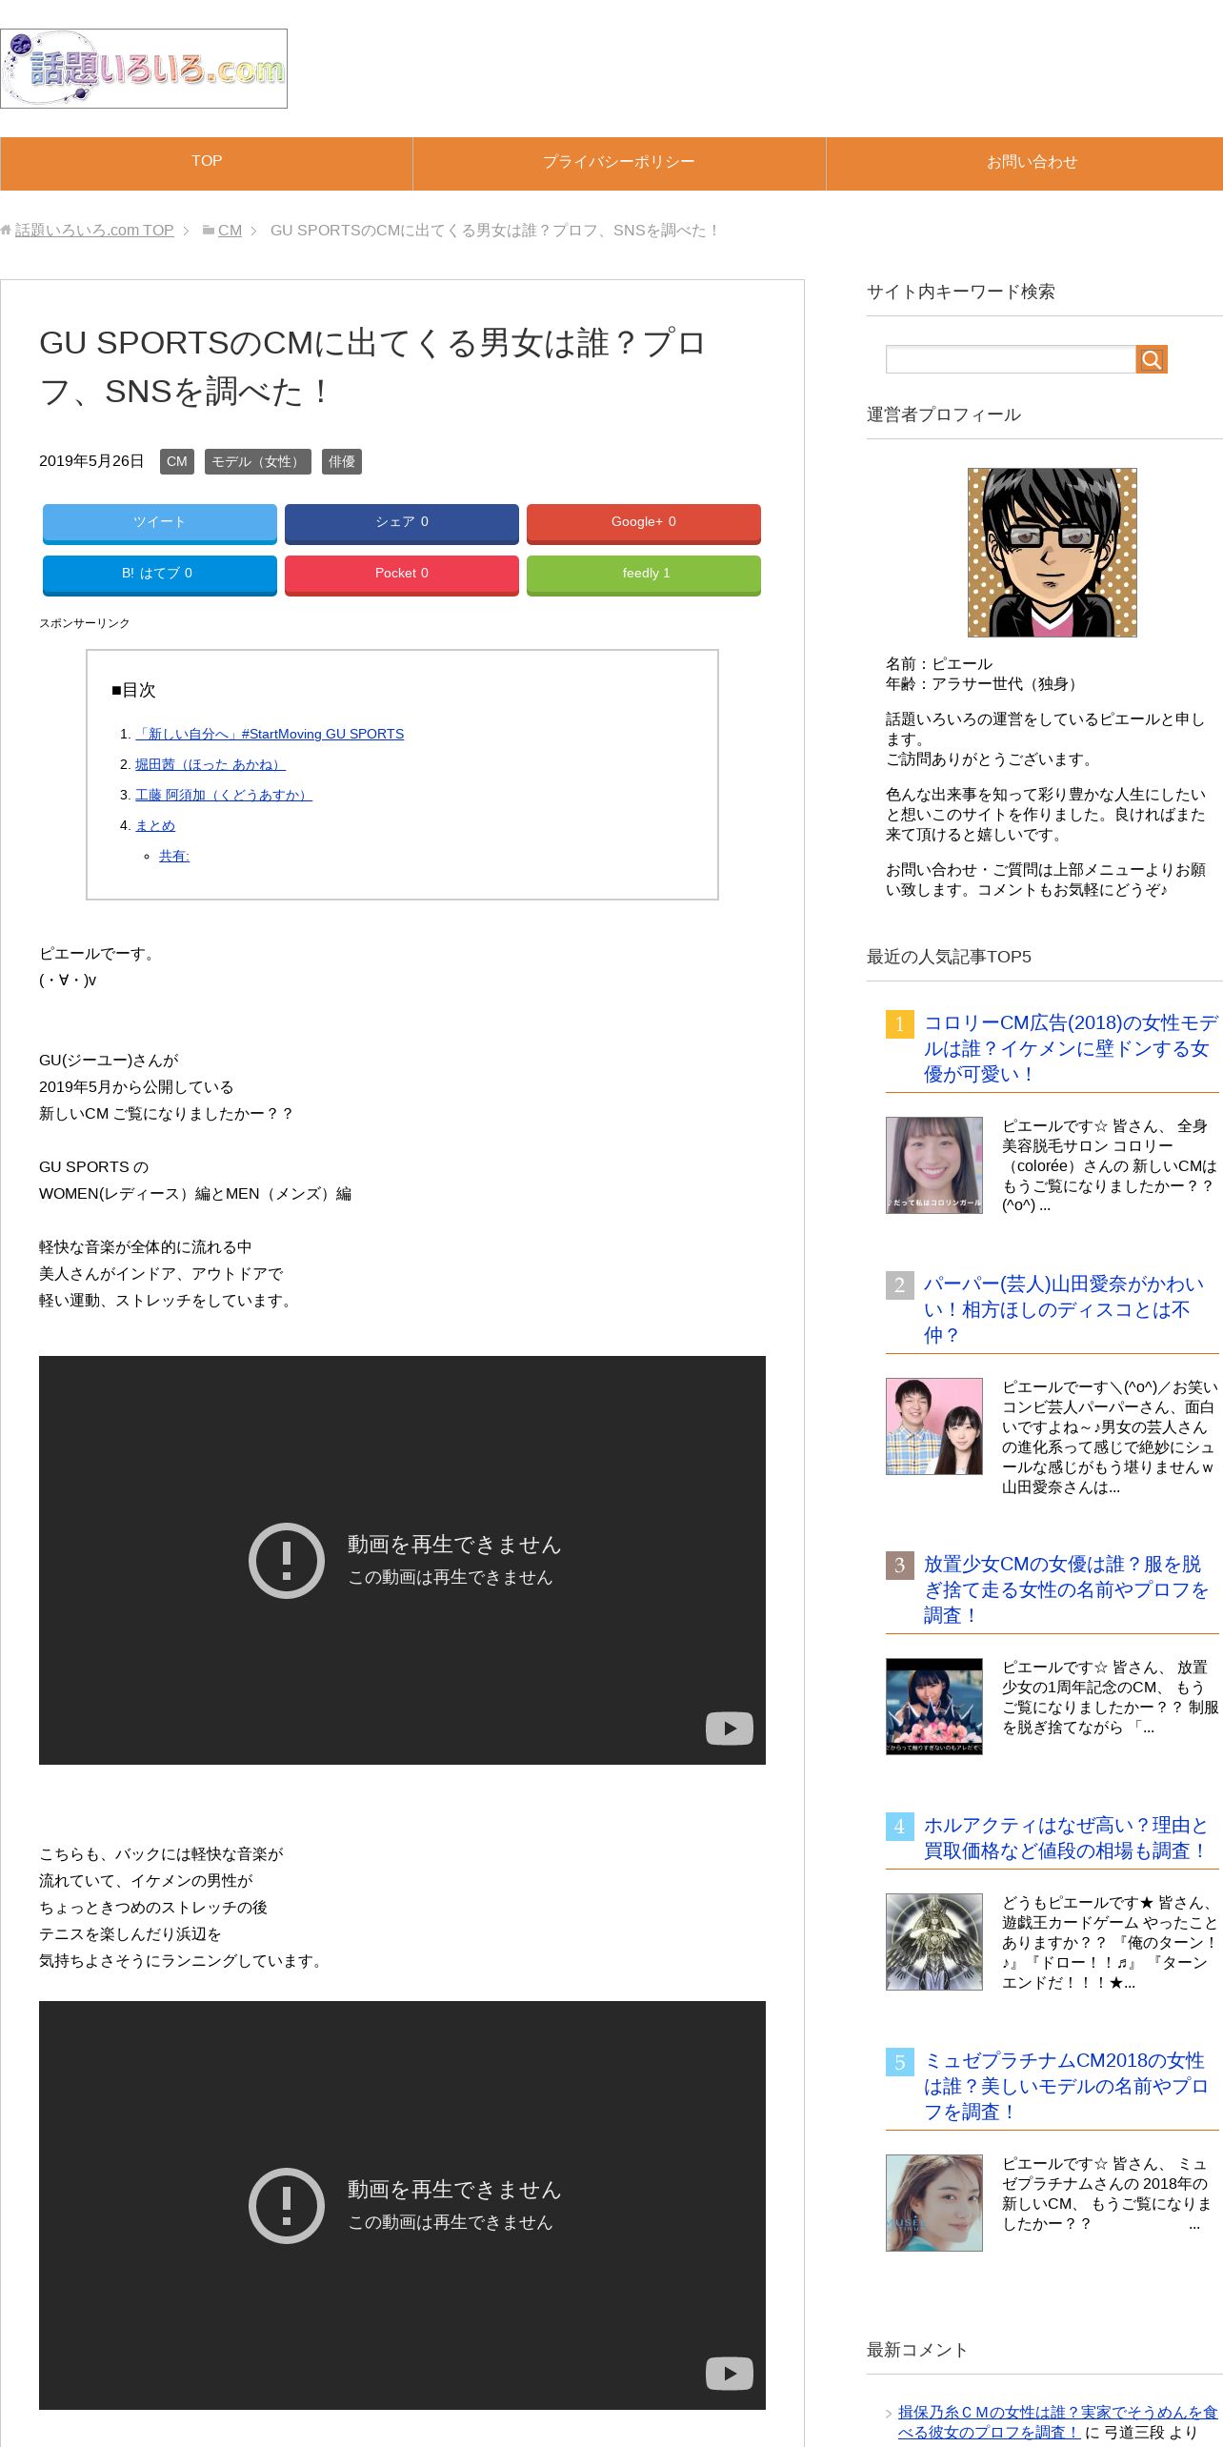Open the プライバシーポリシー menu item
This screenshot has height=2447, width=1223.
[619, 162]
